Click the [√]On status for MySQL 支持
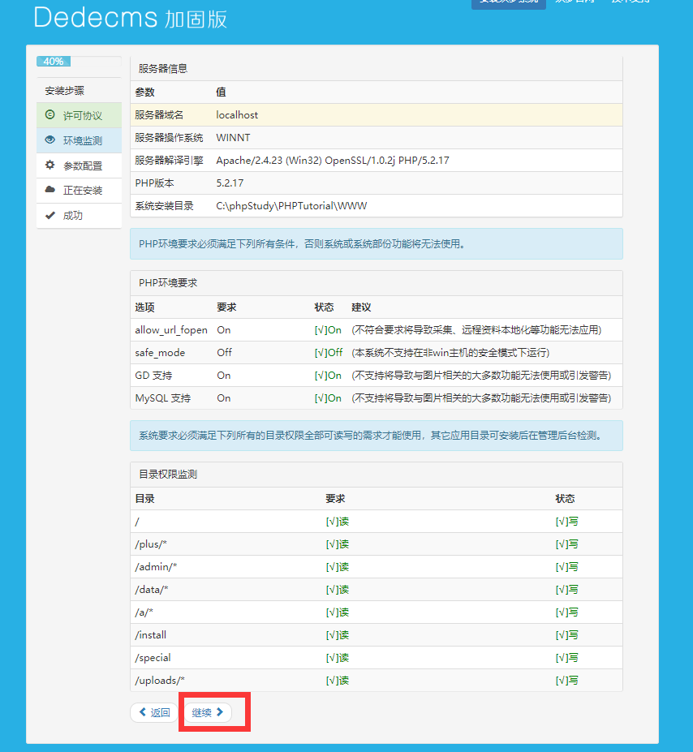Viewport: 693px width, 752px height. (x=328, y=398)
